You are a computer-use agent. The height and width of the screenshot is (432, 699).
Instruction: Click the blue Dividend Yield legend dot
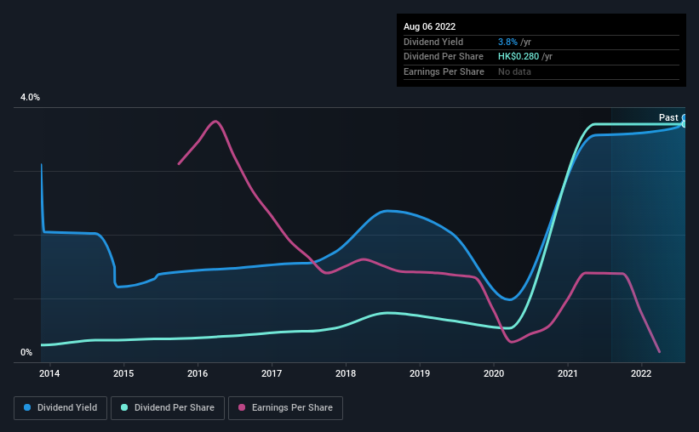point(28,408)
